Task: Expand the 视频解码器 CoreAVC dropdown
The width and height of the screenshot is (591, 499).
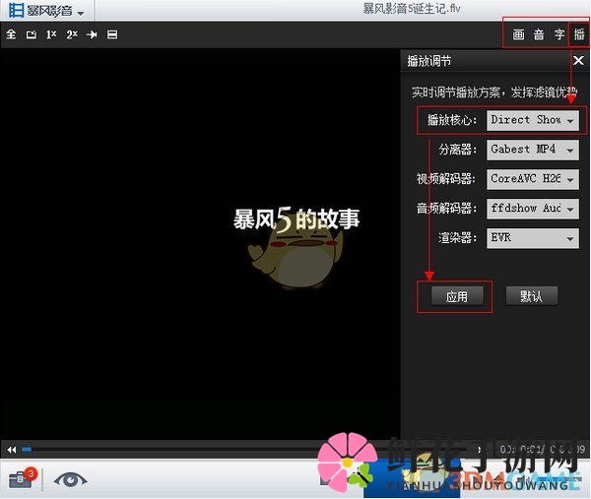Action: [533, 179]
